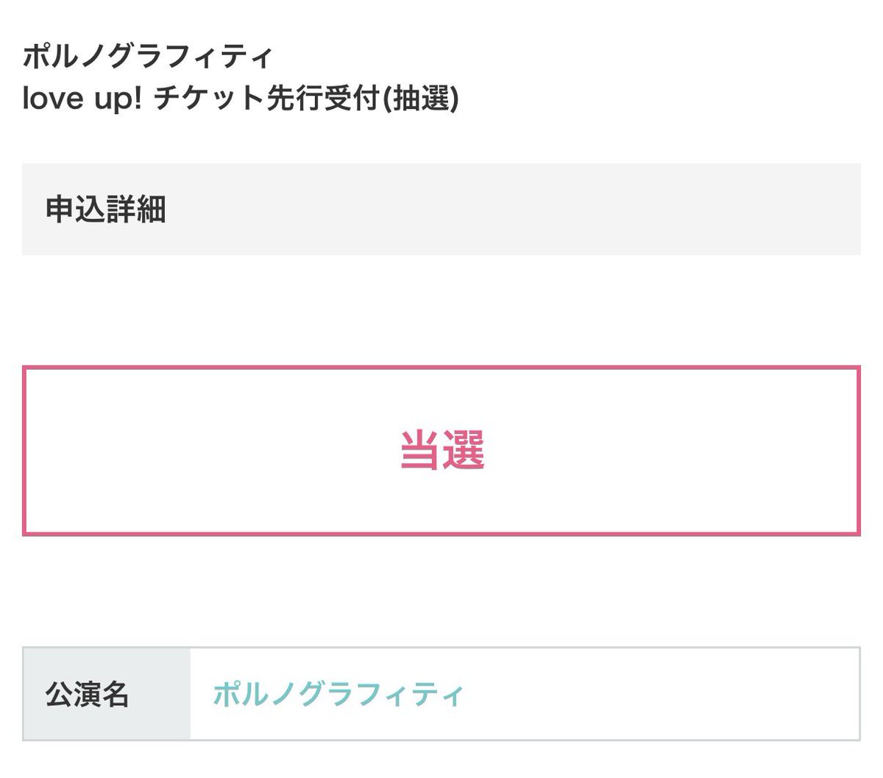The width and height of the screenshot is (883, 778).
Task: Open the teal ポルノグラフィティ performance name link
Action: pyautogui.click(x=338, y=694)
